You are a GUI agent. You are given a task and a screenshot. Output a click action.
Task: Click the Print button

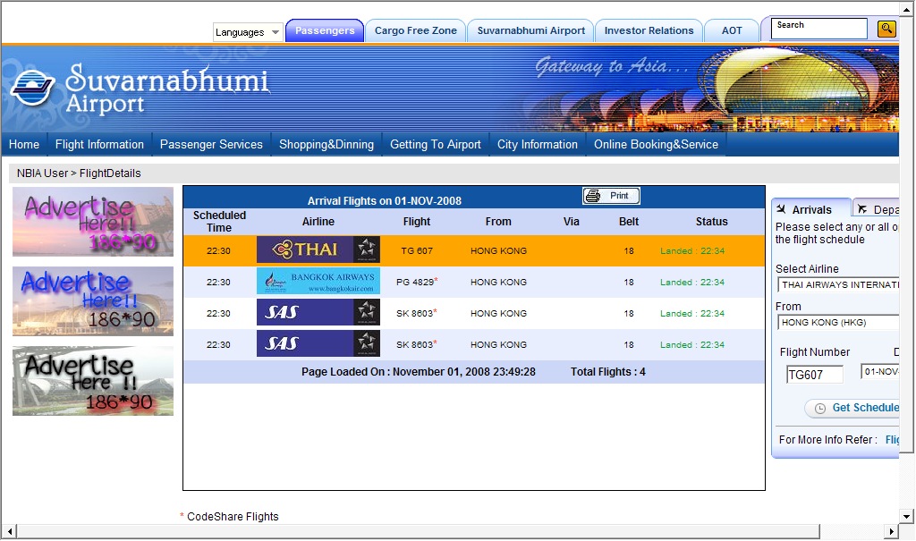click(611, 196)
